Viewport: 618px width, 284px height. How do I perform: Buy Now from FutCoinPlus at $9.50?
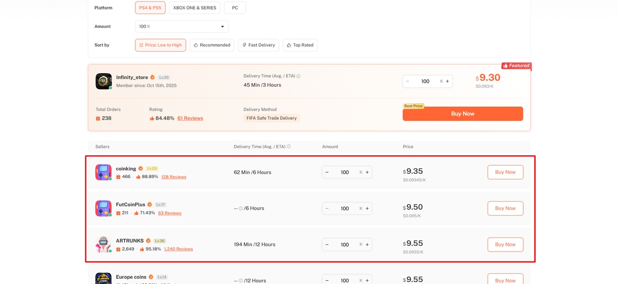[x=505, y=208]
